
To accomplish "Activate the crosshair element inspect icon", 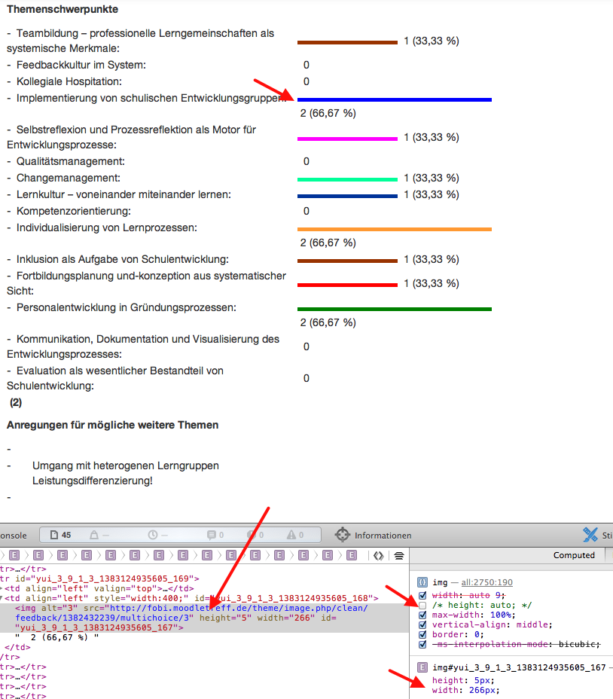I will 343,535.
